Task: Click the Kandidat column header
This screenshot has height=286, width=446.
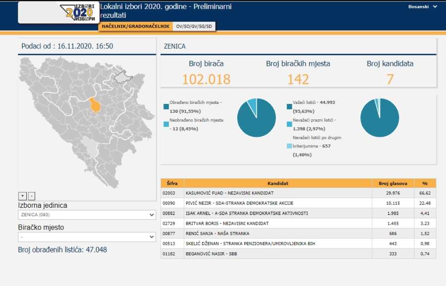Action: tap(278, 183)
